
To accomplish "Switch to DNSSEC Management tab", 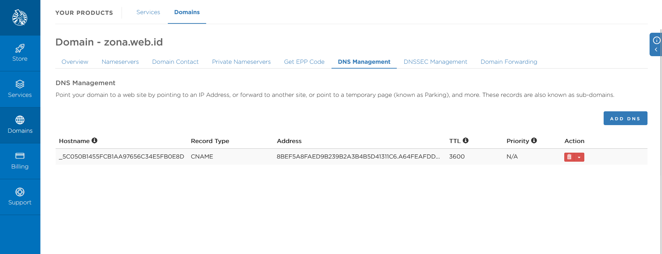I will pyautogui.click(x=435, y=62).
